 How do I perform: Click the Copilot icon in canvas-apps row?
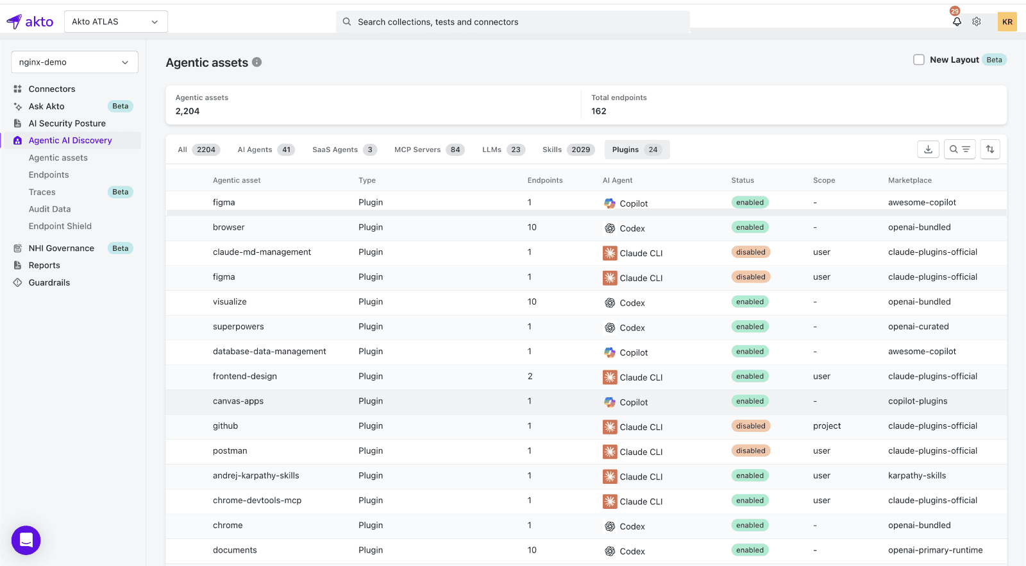pos(610,402)
